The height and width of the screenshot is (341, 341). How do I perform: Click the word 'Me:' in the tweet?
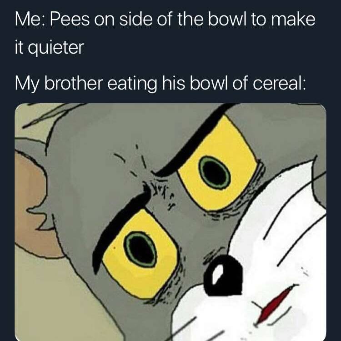[x=30, y=19]
